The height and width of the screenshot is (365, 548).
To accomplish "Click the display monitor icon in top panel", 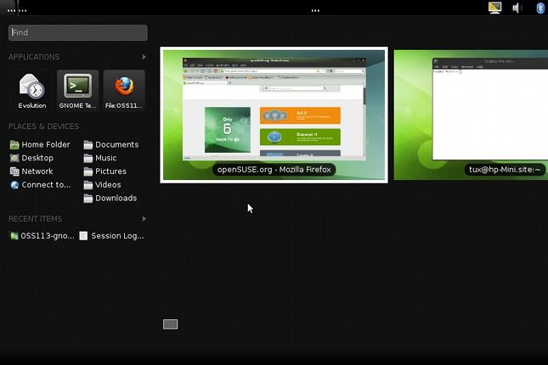I will coord(494,8).
